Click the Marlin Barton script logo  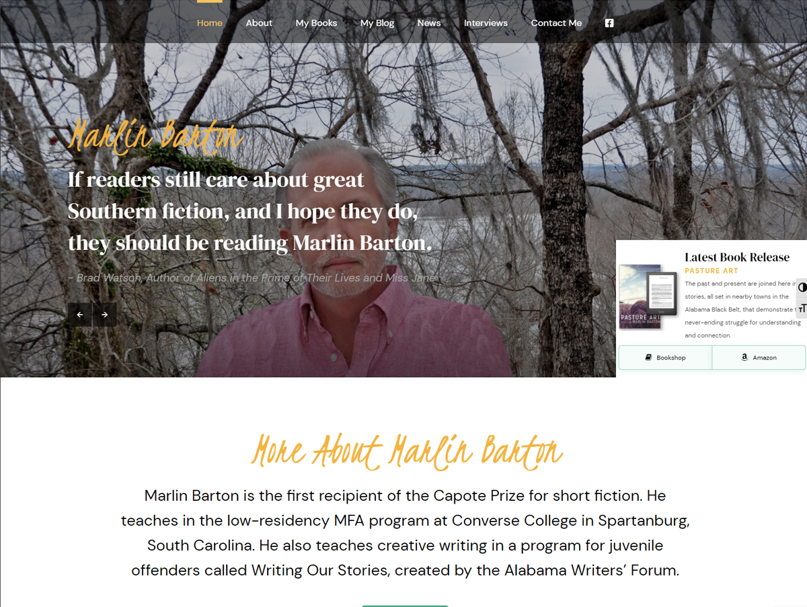tap(155, 136)
